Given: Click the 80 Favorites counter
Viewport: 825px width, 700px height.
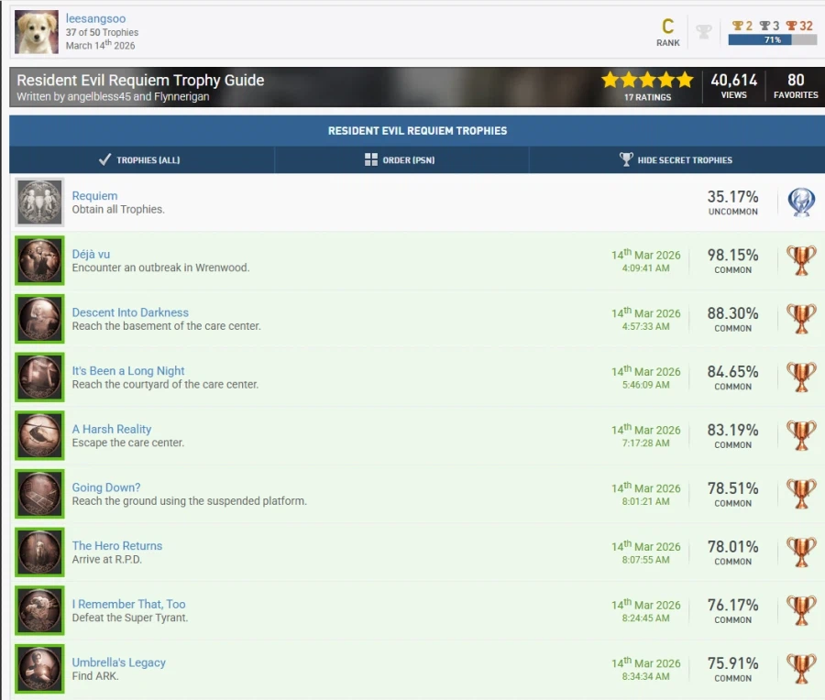Looking at the screenshot, I should 796,86.
